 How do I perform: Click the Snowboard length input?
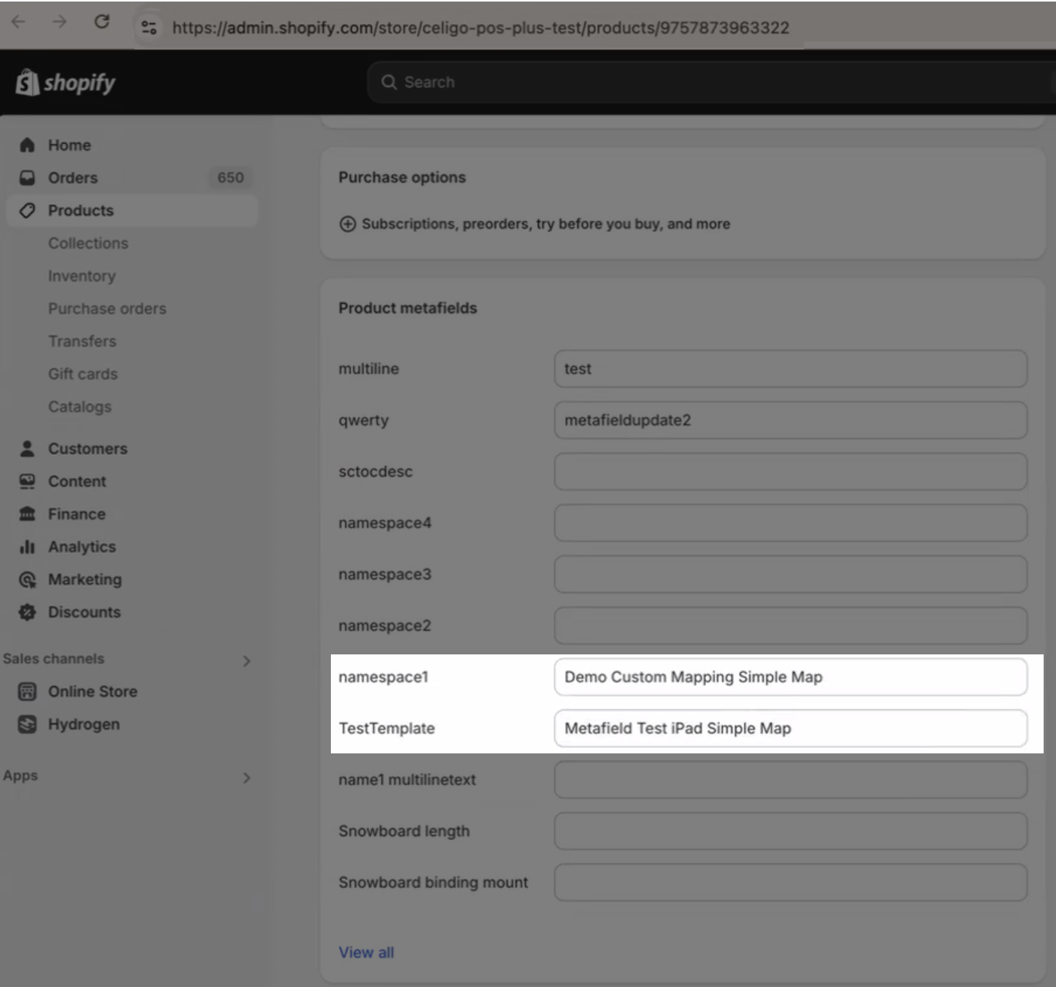pyautogui.click(x=790, y=831)
